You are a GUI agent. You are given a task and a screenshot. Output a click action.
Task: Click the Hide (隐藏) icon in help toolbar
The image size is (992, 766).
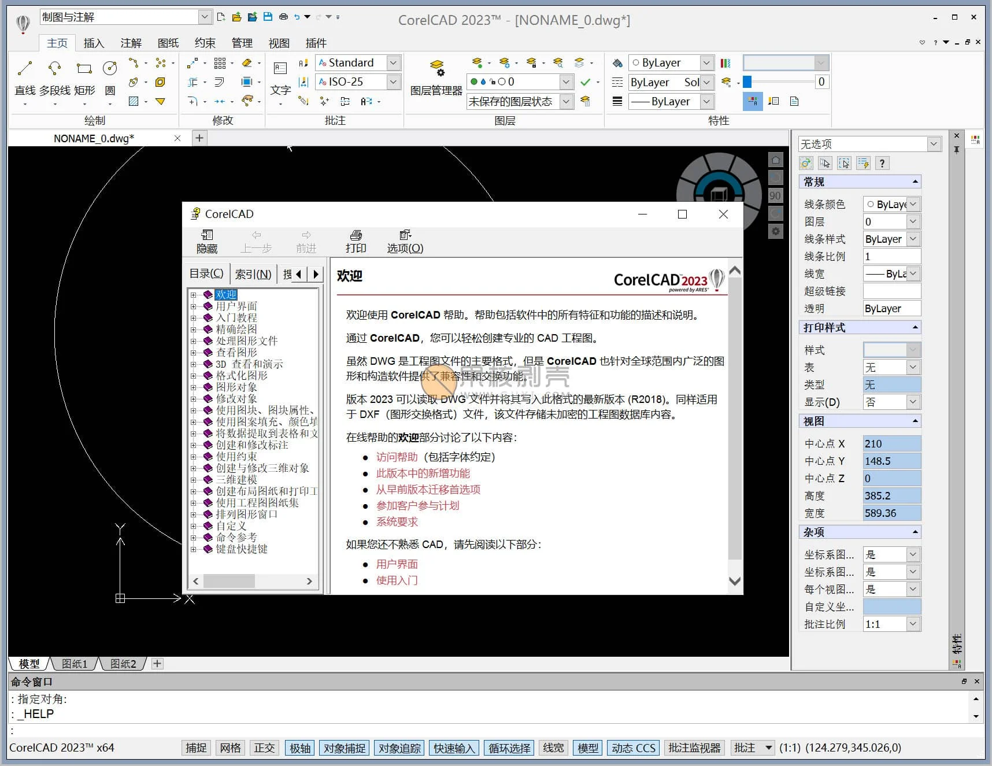click(206, 241)
